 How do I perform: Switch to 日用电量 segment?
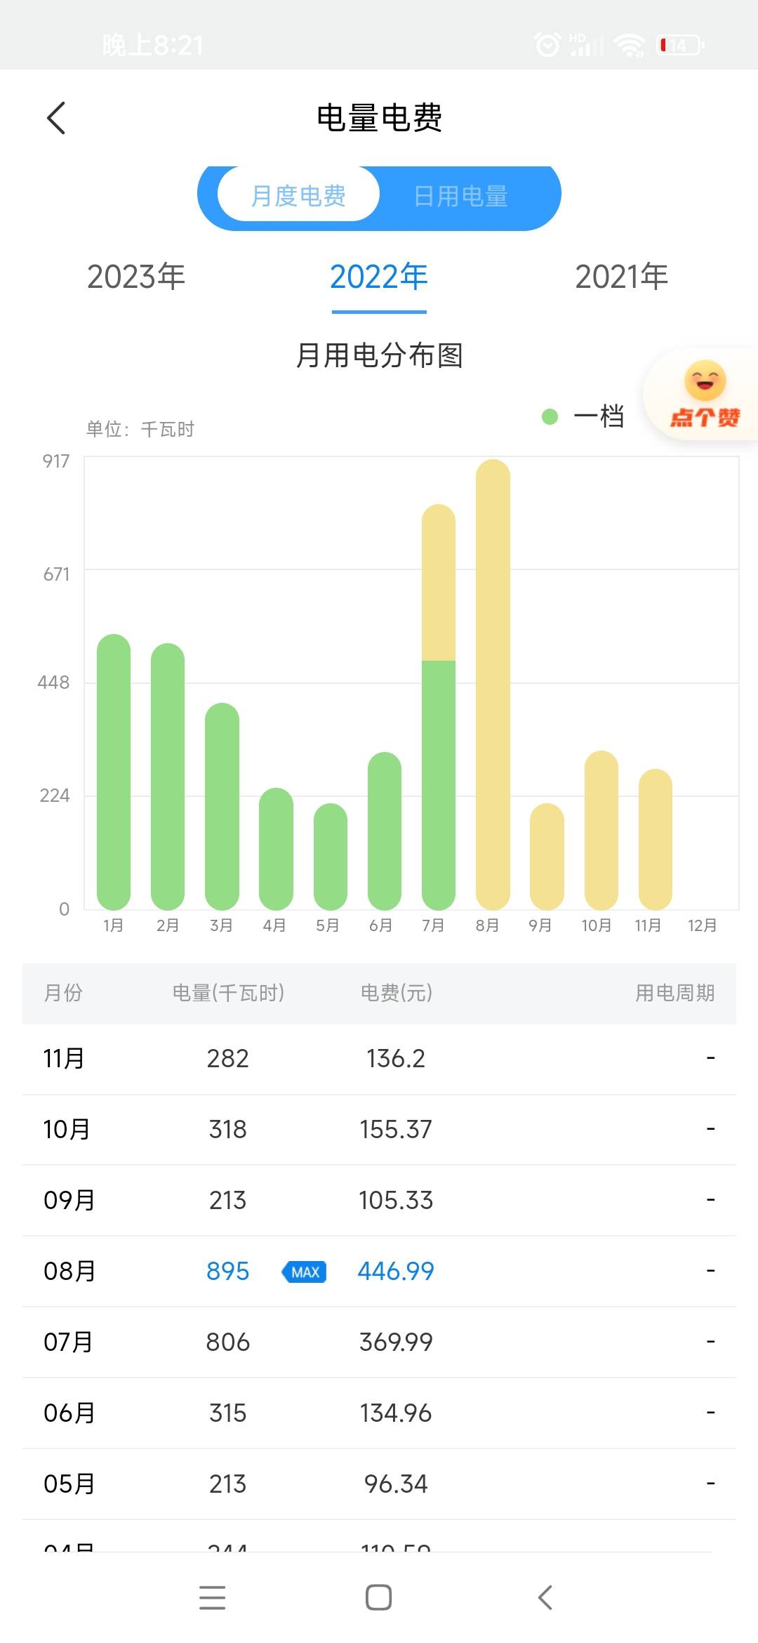[460, 196]
